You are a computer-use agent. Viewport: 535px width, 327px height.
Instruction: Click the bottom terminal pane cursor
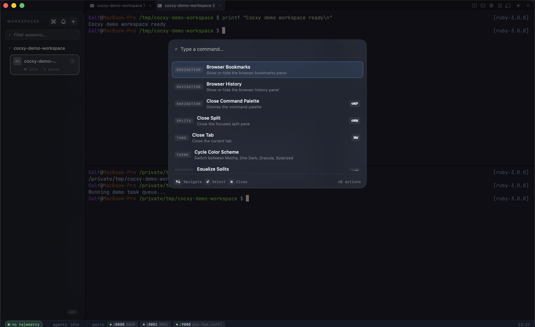pos(247,199)
